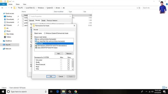Toggle Allow checkbox for Full control
The height and width of the screenshot is (94, 168).
click(61, 60)
